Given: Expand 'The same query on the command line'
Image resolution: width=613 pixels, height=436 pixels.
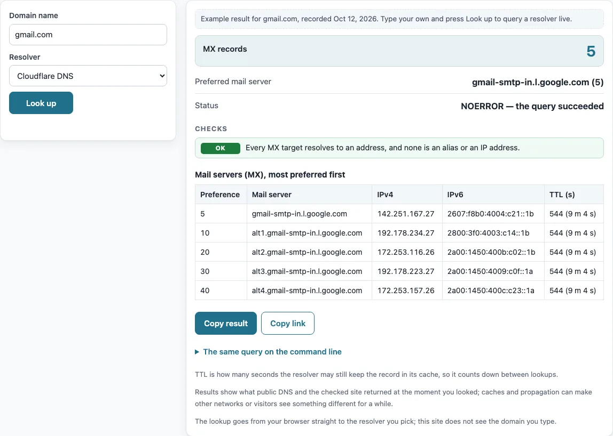Looking at the screenshot, I should pyautogui.click(x=272, y=352).
